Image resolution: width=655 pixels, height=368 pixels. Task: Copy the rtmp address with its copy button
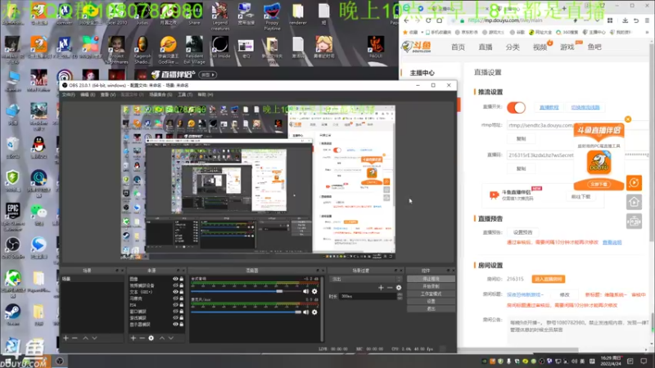[x=521, y=138]
